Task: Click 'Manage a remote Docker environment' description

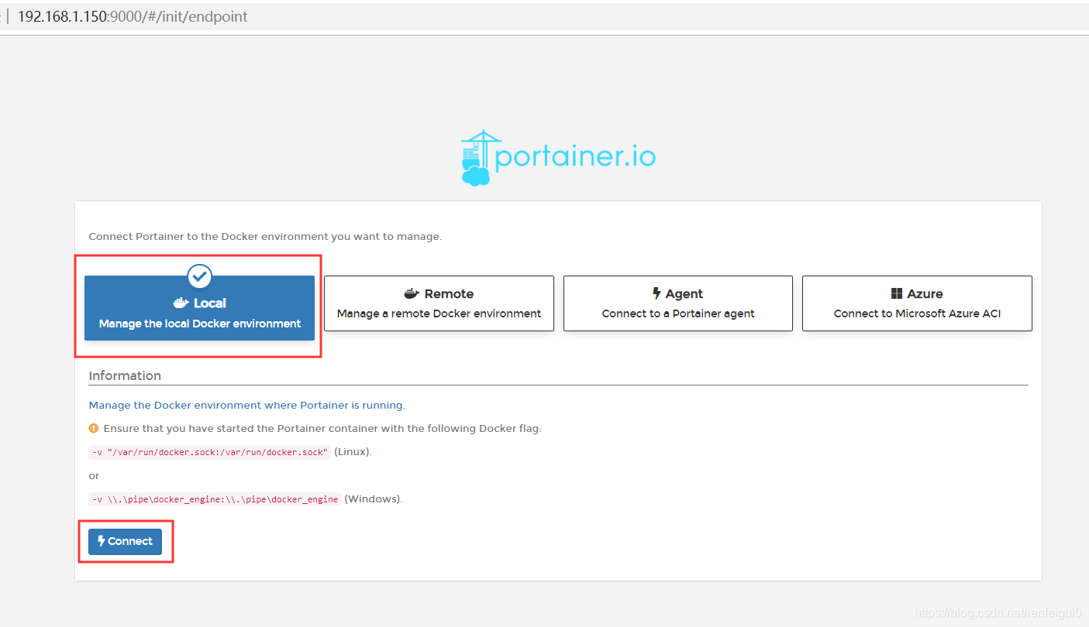Action: [x=439, y=313]
